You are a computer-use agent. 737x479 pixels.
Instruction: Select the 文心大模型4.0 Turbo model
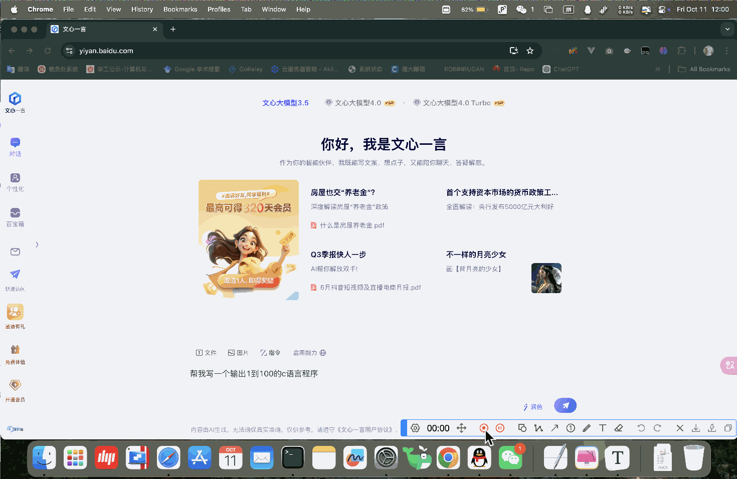click(456, 103)
